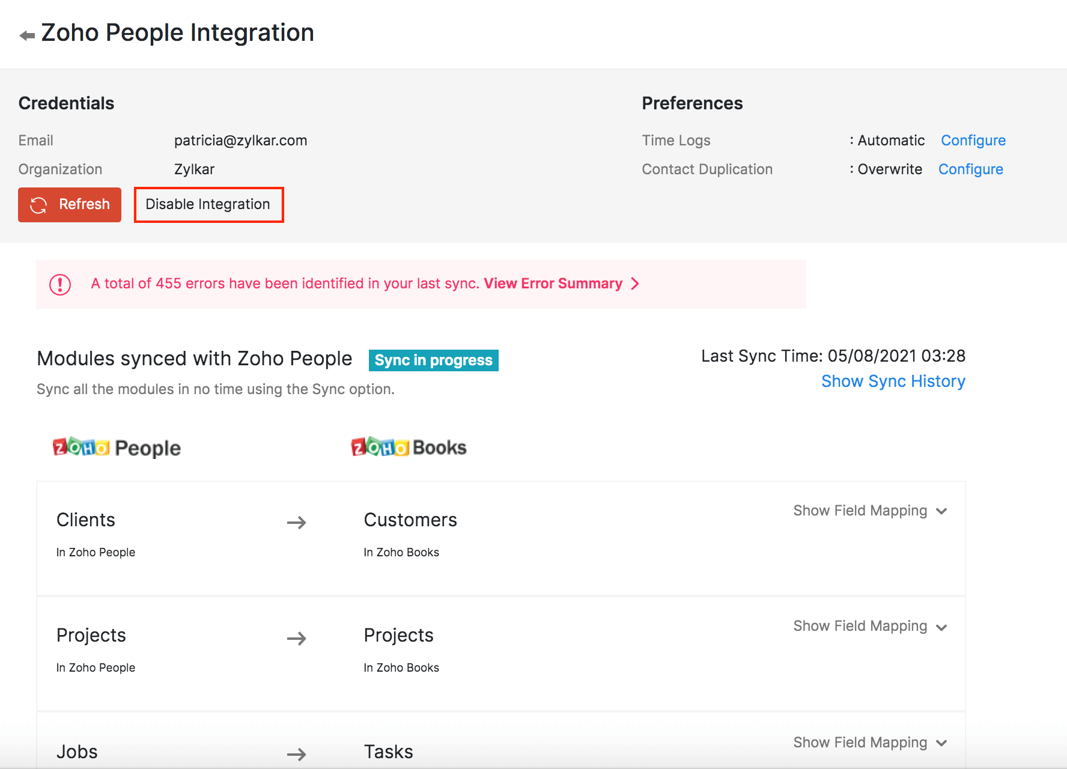Click the sync arrow between Projects modules
Image resolution: width=1067 pixels, height=769 pixels.
point(297,638)
